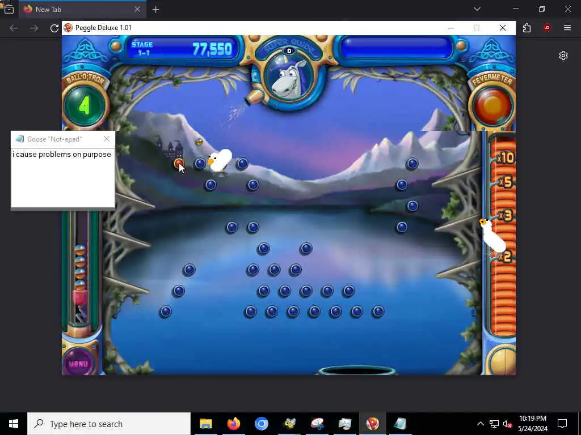The width and height of the screenshot is (581, 435).
Task: Click the x3 multiplier marker on fever meter
Action: [x=506, y=215]
